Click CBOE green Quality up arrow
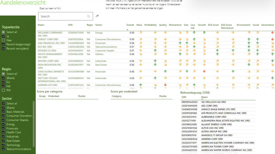Viewport: 275px width, 154px height. 165,71
